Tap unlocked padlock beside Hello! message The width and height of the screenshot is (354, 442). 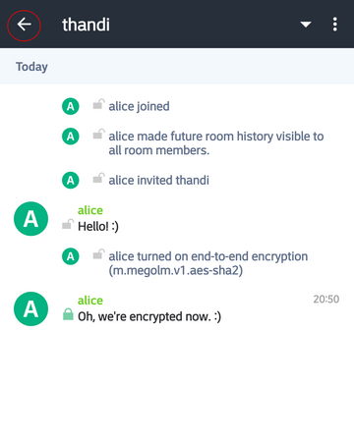[x=68, y=224]
